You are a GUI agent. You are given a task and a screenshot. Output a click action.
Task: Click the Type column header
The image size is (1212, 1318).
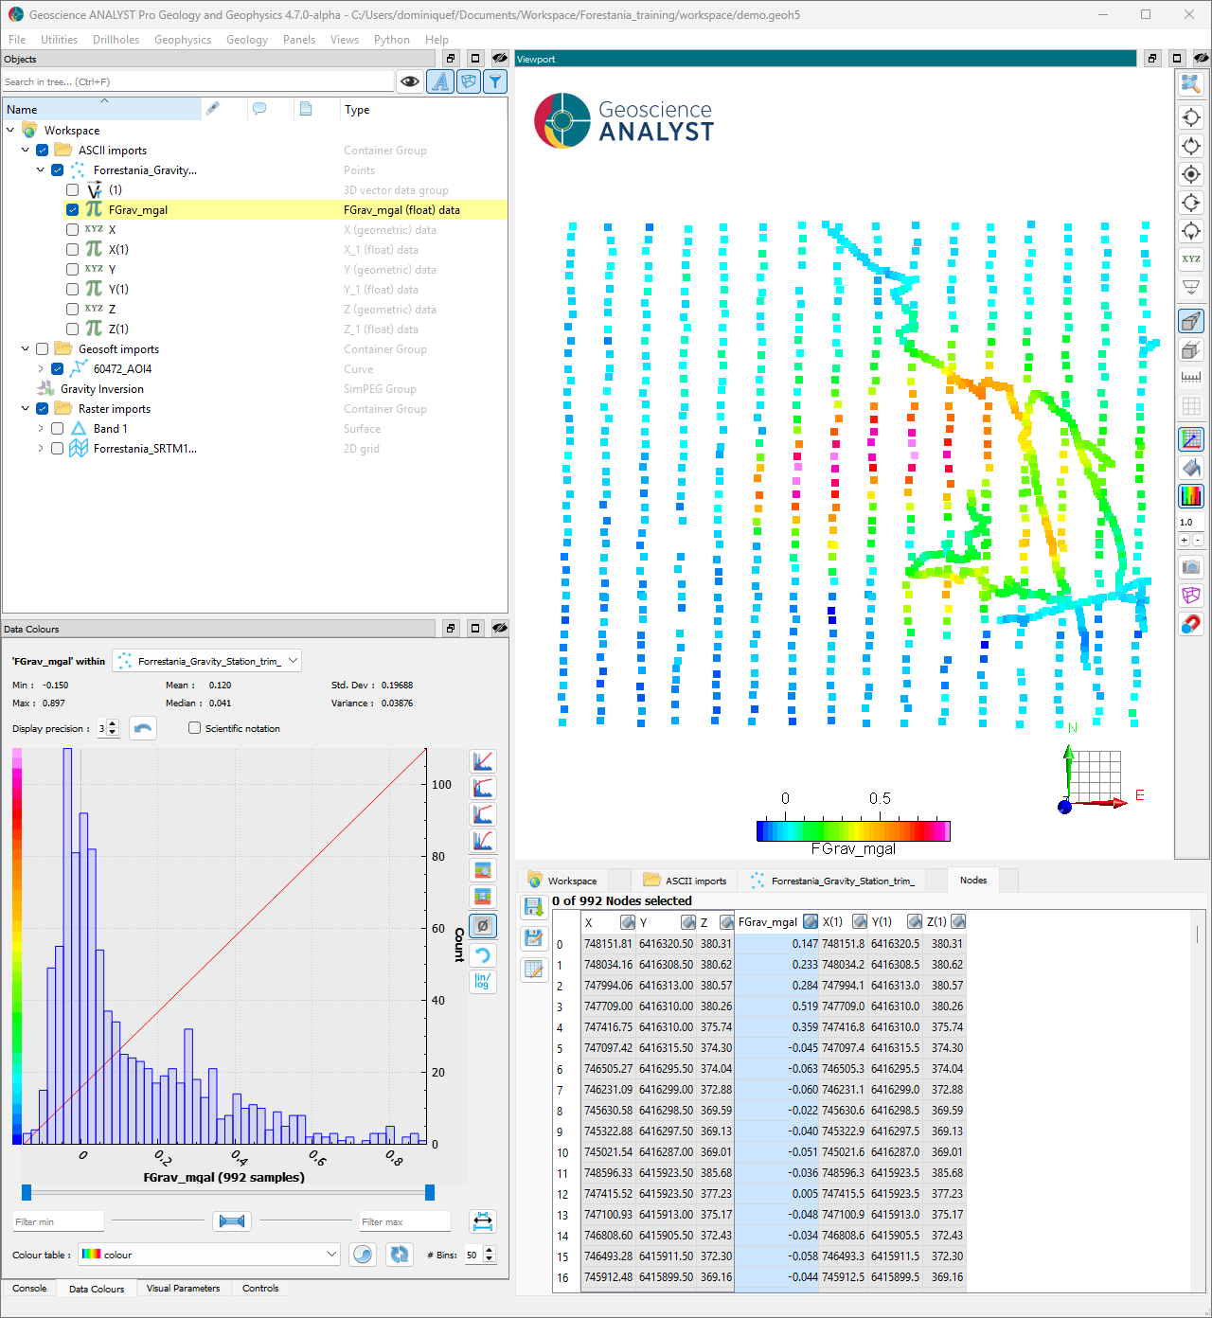coord(357,110)
